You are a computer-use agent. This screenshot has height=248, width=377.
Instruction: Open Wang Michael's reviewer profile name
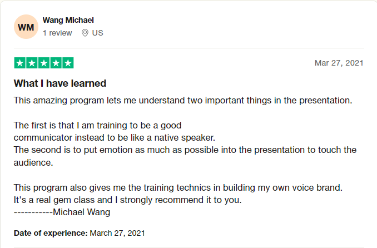pyautogui.click(x=68, y=21)
